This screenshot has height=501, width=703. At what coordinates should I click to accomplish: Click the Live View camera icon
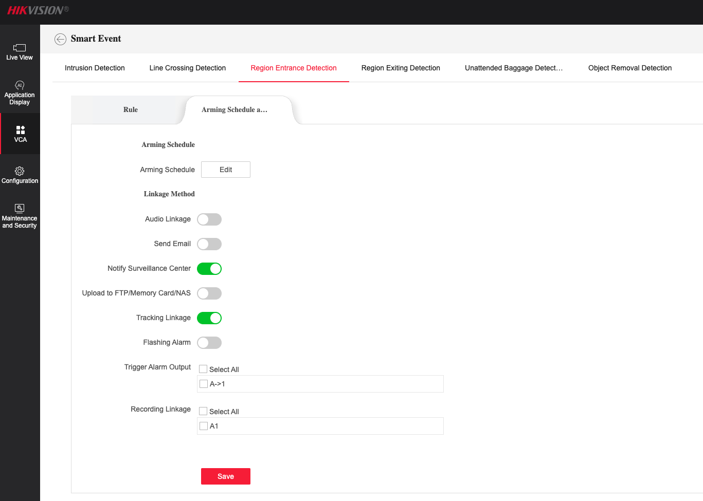(20, 48)
